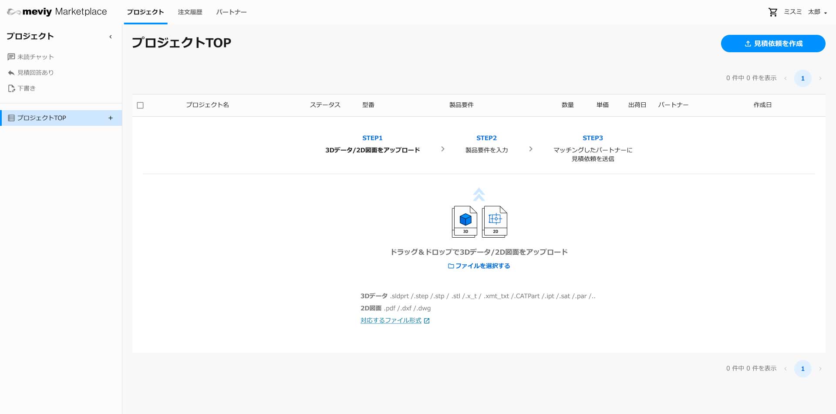
Task: Click the STEP3 label
Action: 593,138
